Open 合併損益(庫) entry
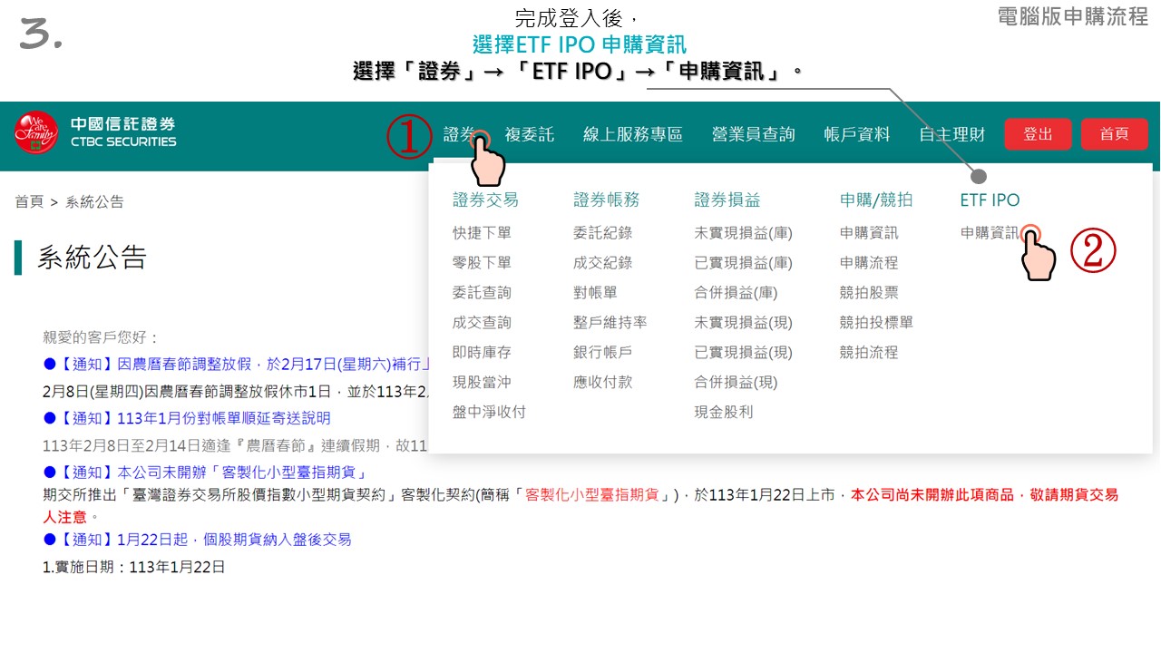 pos(736,293)
